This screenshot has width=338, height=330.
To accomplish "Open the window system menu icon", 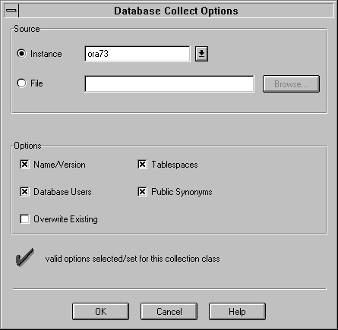I will coord(11,11).
